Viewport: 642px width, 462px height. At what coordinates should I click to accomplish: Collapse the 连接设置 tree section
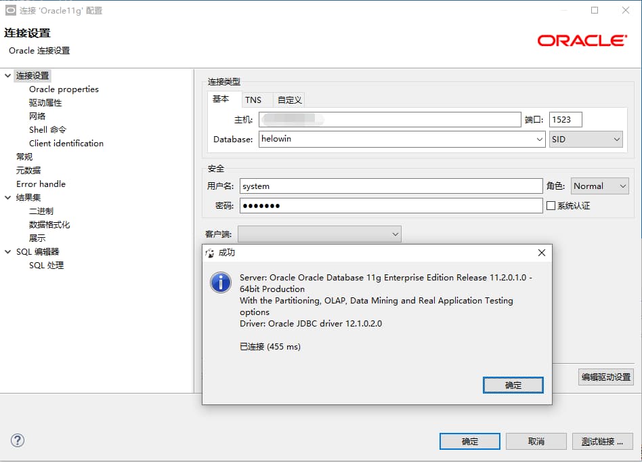(x=7, y=75)
